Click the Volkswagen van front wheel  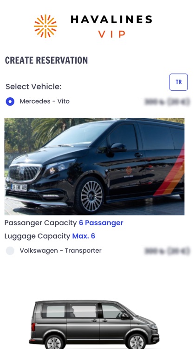coord(137,342)
